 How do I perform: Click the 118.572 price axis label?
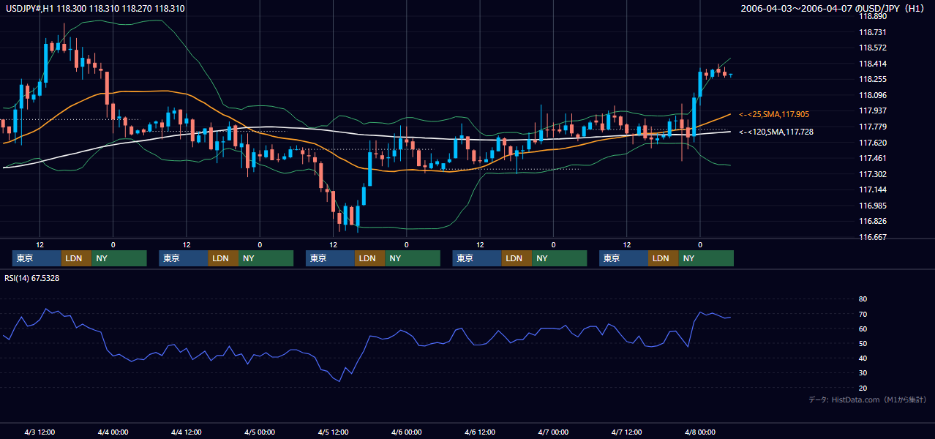coord(872,48)
